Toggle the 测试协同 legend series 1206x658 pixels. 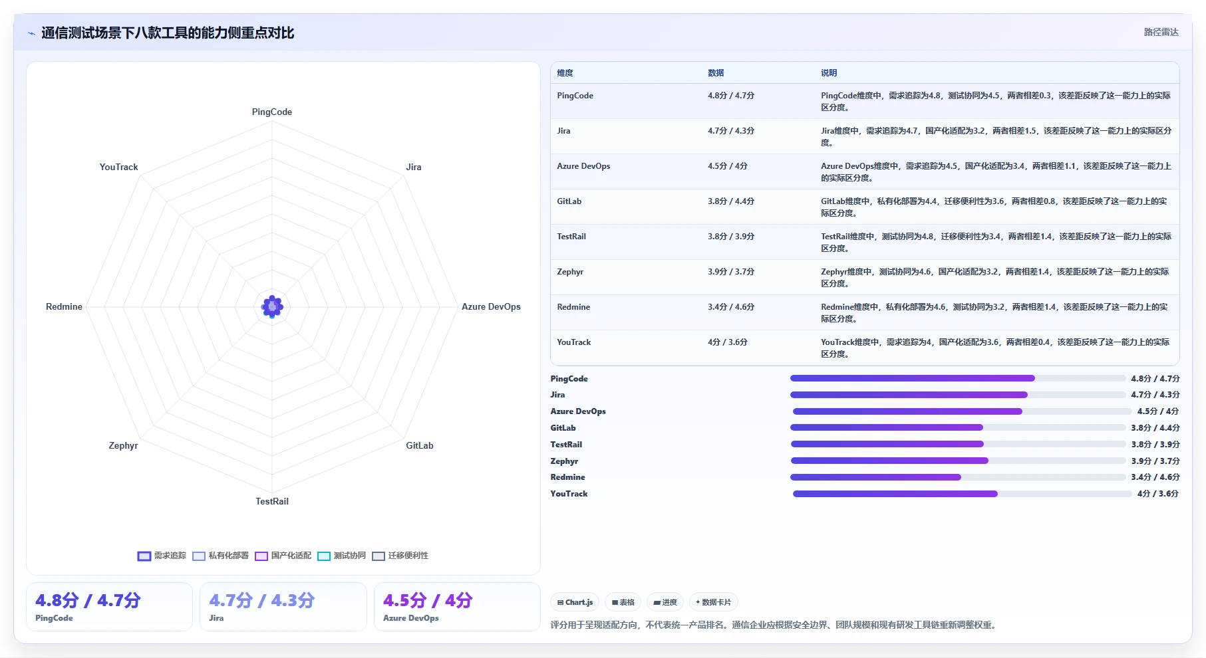(342, 556)
